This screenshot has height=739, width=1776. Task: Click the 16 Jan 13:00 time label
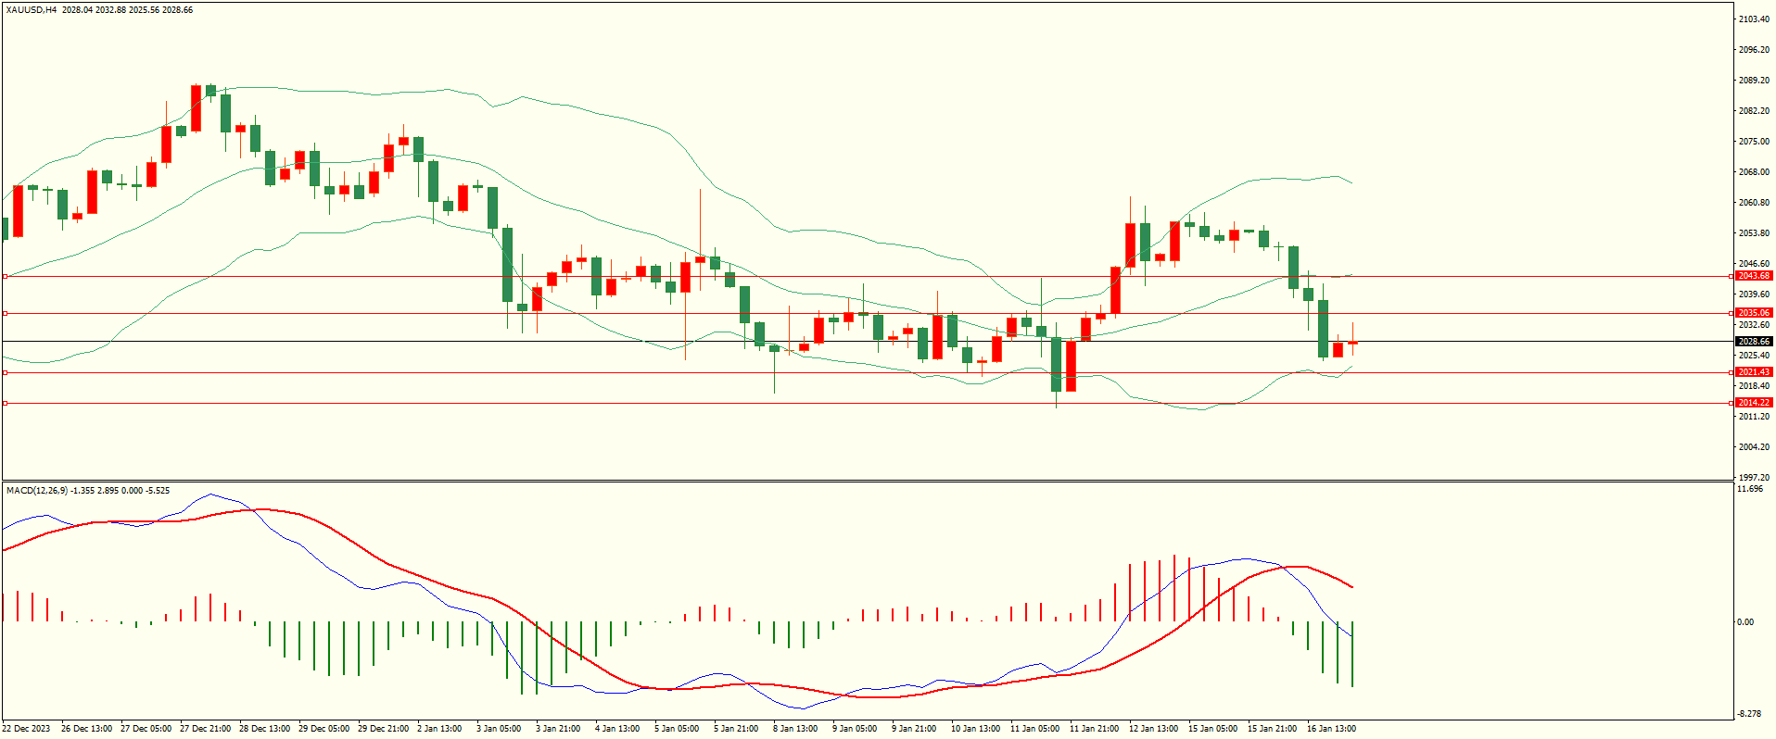click(1331, 729)
